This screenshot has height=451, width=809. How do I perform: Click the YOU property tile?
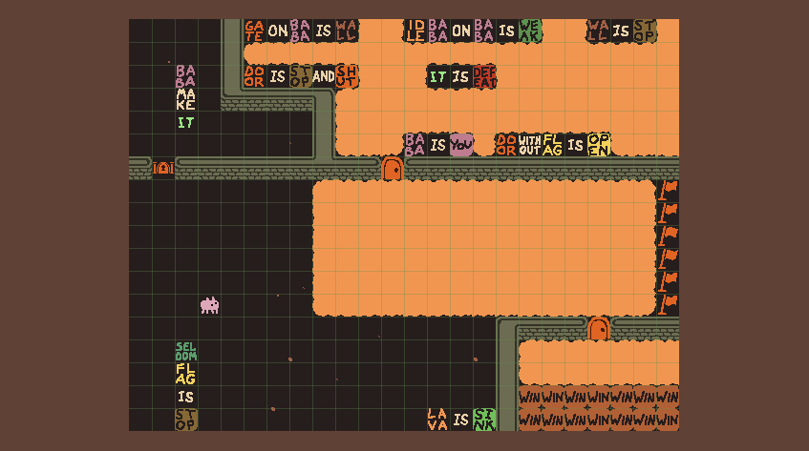[460, 145]
